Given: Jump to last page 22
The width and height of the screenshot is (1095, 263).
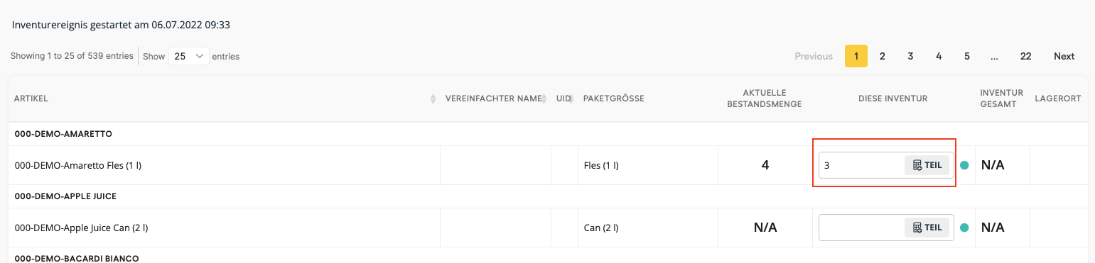Looking at the screenshot, I should 1025,56.
